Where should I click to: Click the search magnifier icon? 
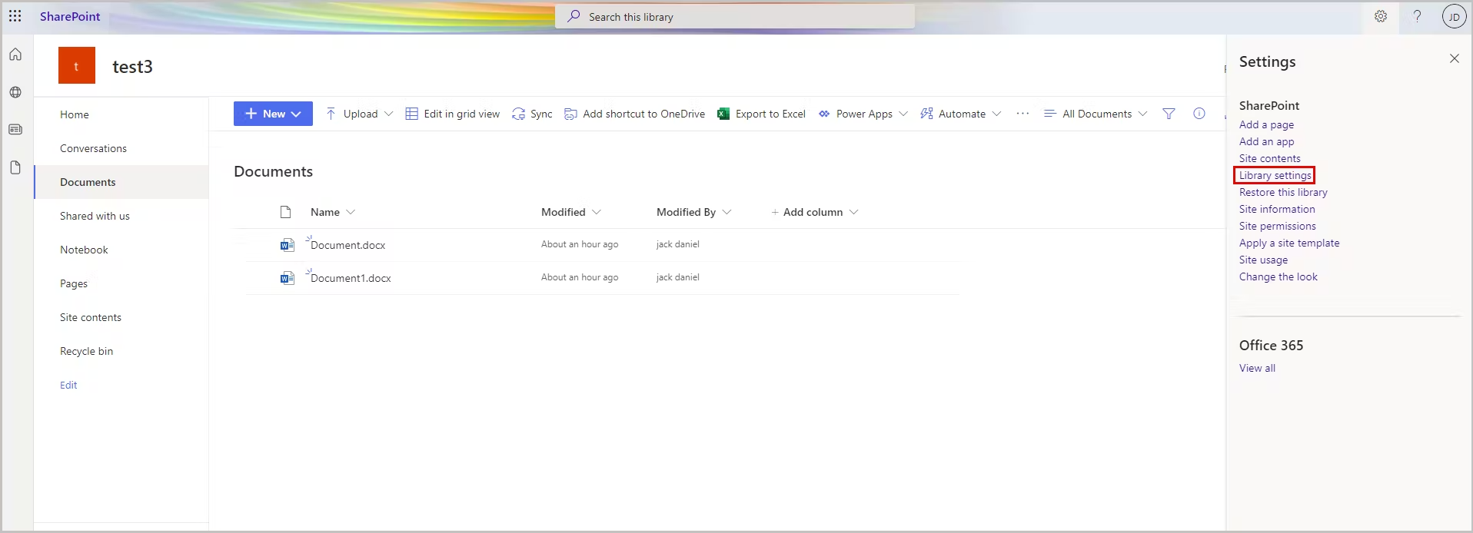click(x=574, y=16)
